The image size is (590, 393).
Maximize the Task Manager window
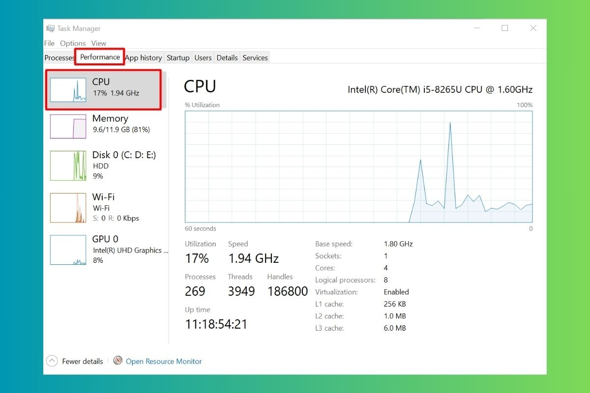[x=504, y=28]
